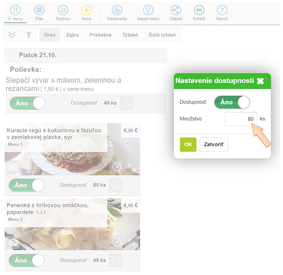Click the Vytlačiť printer icon
This screenshot has width=283, height=275.
(199, 10)
